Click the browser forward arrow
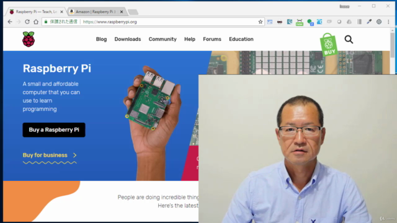The width and height of the screenshot is (397, 223). pos(19,22)
